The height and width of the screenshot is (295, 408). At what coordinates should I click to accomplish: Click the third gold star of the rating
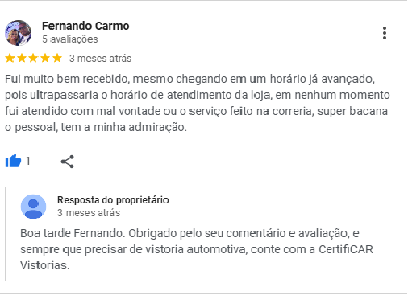tap(33, 58)
